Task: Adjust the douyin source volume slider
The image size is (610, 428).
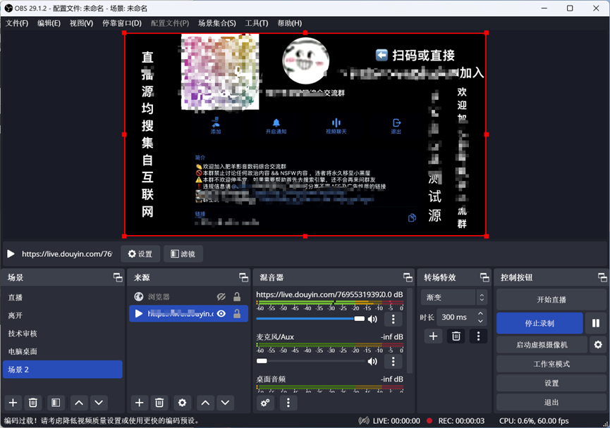Action: click(310, 319)
